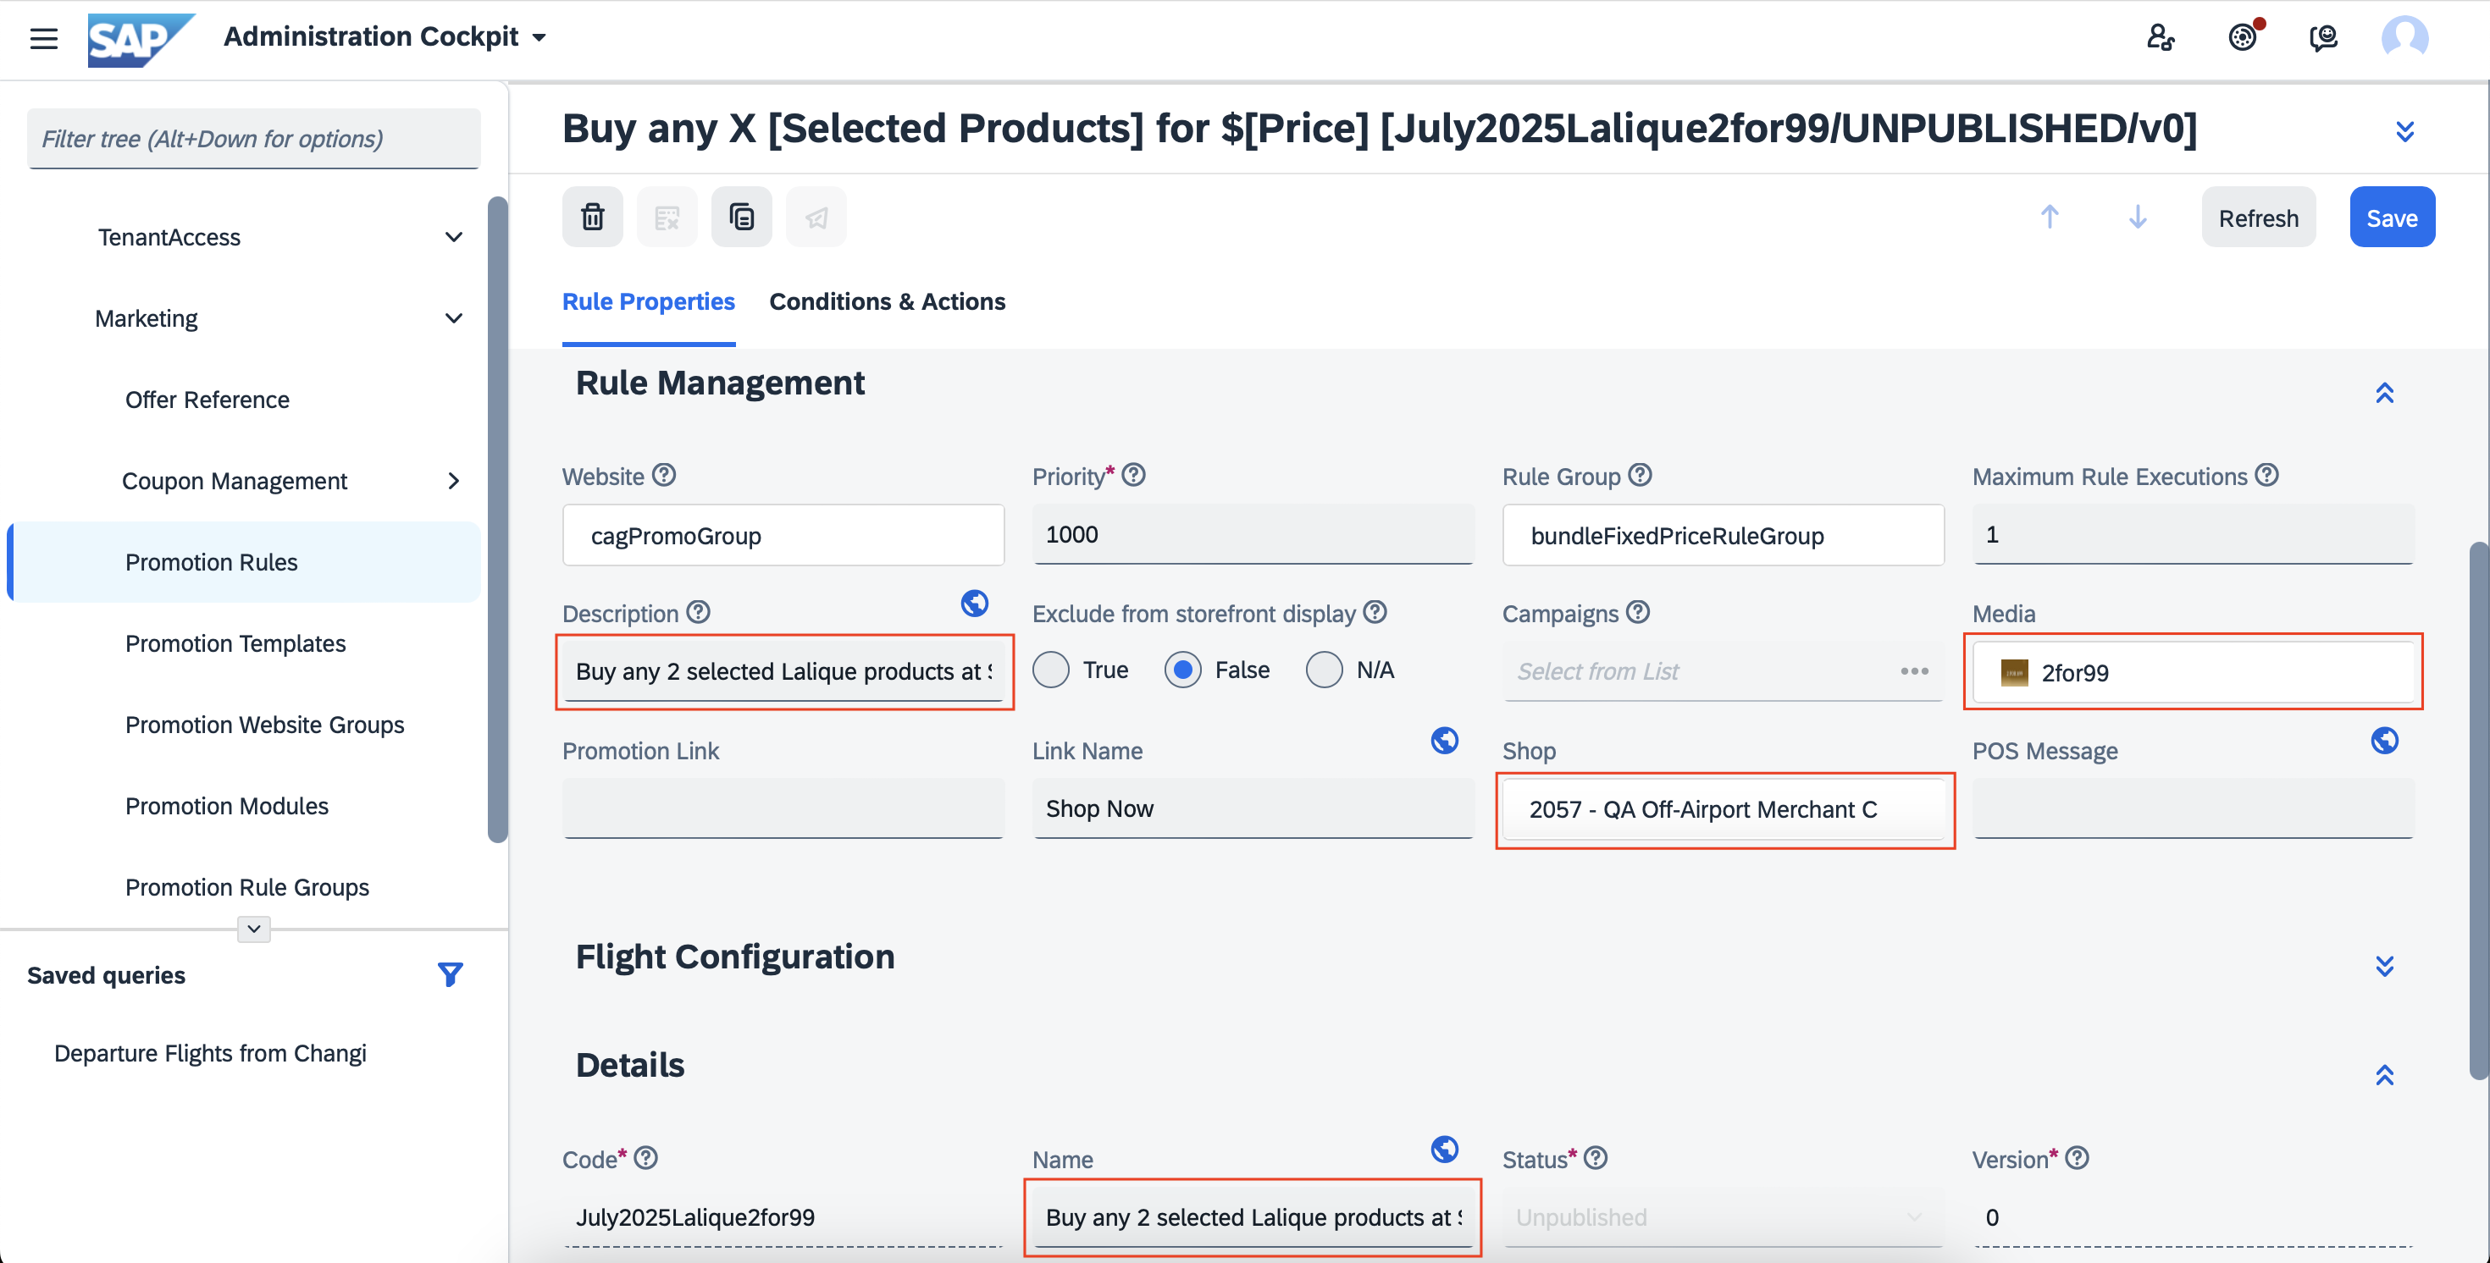Viewport: 2490px width, 1263px height.
Task: Expand the Flight Configuration section
Action: click(x=2385, y=965)
